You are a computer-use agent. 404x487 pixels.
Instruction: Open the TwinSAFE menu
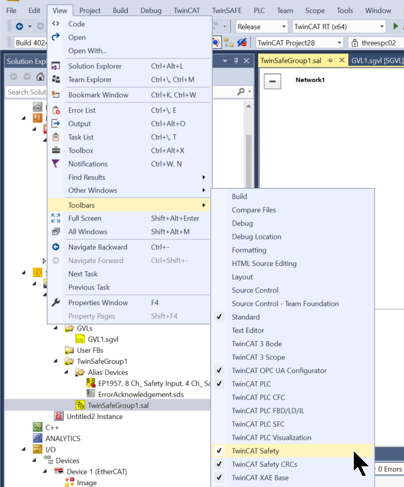(x=227, y=10)
